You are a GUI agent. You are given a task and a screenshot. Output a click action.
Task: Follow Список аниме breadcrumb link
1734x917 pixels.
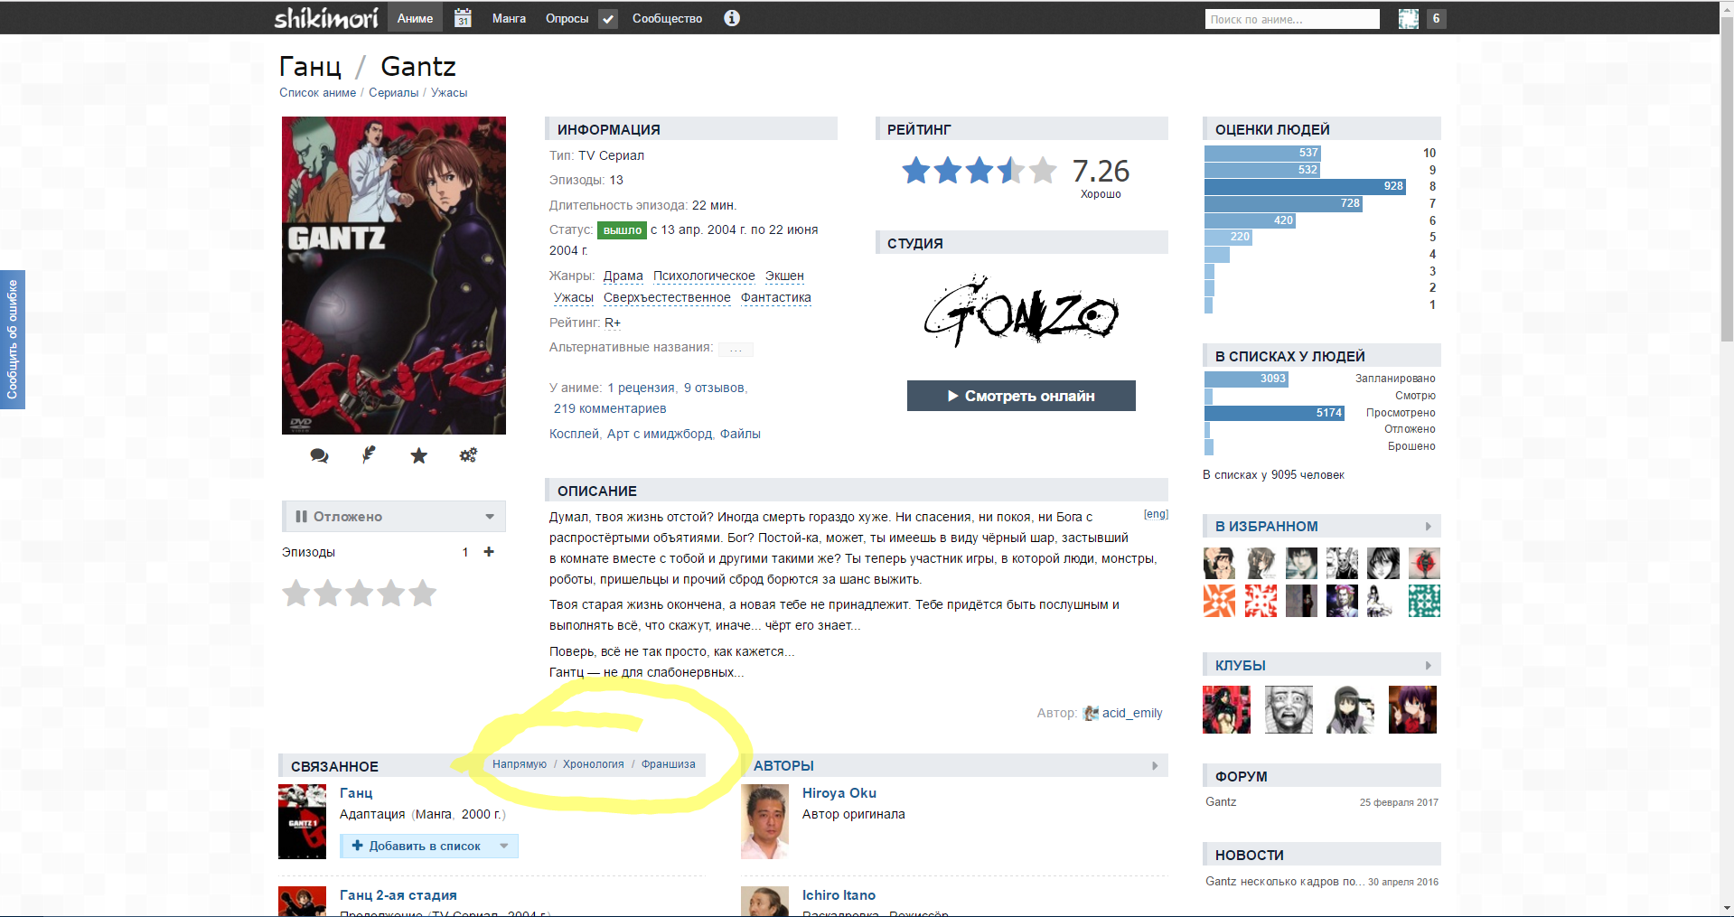pos(318,93)
